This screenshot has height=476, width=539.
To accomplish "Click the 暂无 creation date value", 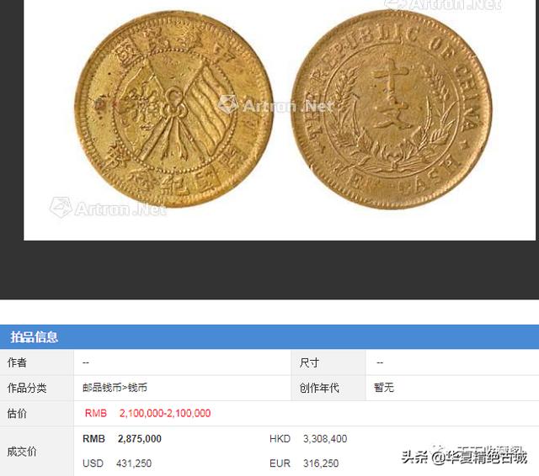I will click(384, 388).
